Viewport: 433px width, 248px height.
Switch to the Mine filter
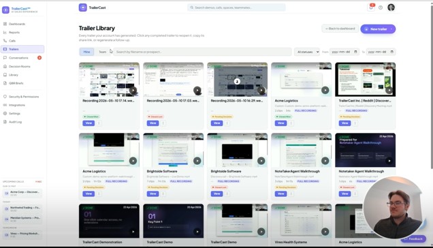(86, 52)
